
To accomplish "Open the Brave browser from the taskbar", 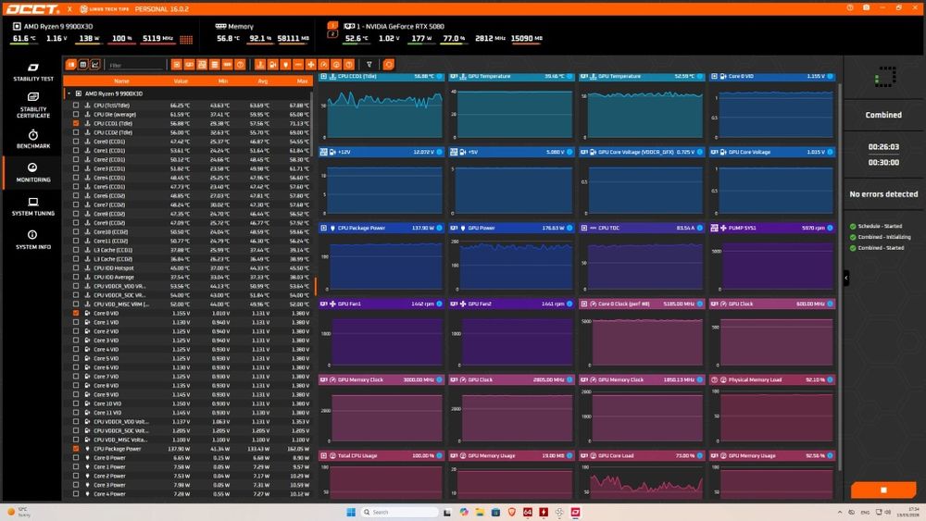I will coord(511,512).
